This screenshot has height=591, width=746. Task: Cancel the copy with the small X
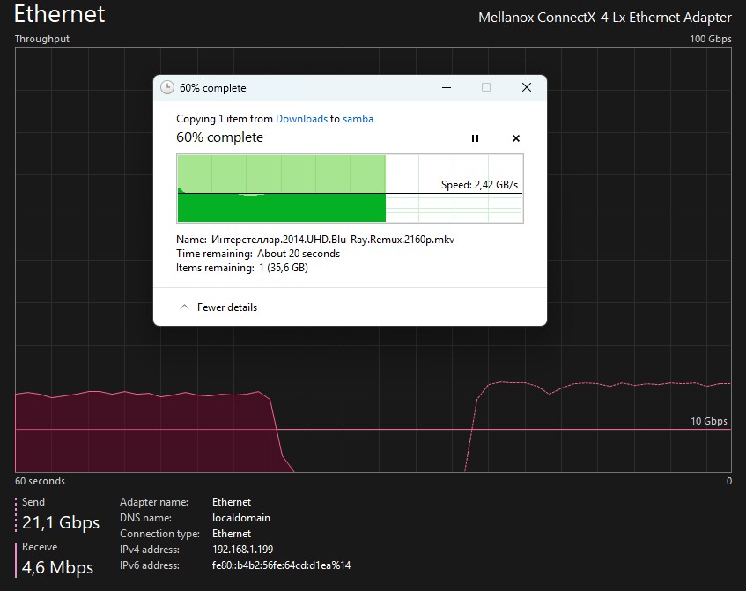click(x=516, y=138)
